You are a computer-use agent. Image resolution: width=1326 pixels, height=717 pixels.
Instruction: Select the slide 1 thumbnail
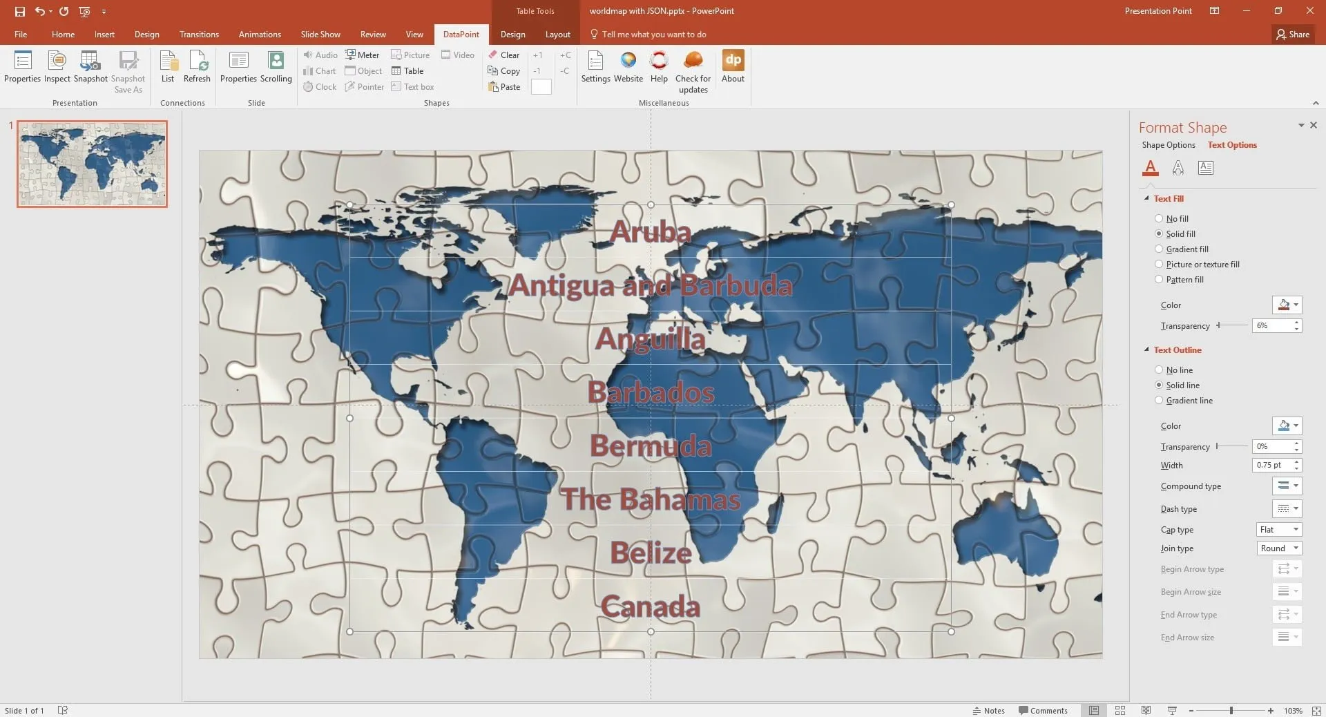(92, 164)
